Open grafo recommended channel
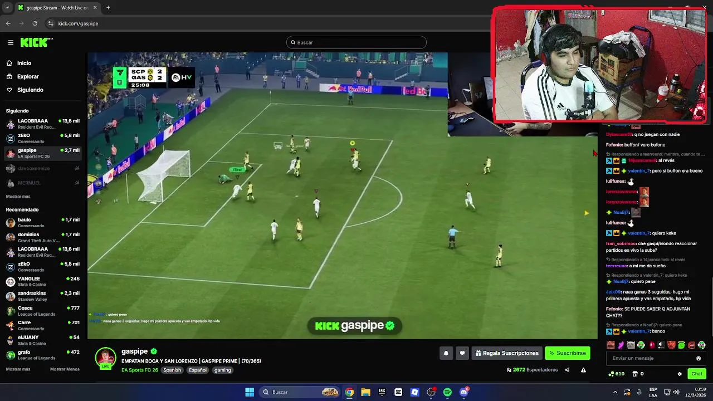This screenshot has width=713, height=401. (x=42, y=355)
